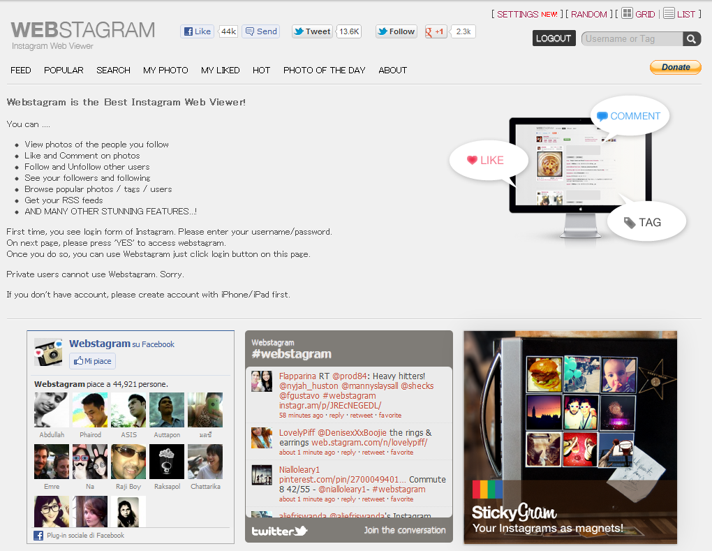712x551 pixels.
Task: Reply to Flapparina's tweet
Action: (x=336, y=416)
